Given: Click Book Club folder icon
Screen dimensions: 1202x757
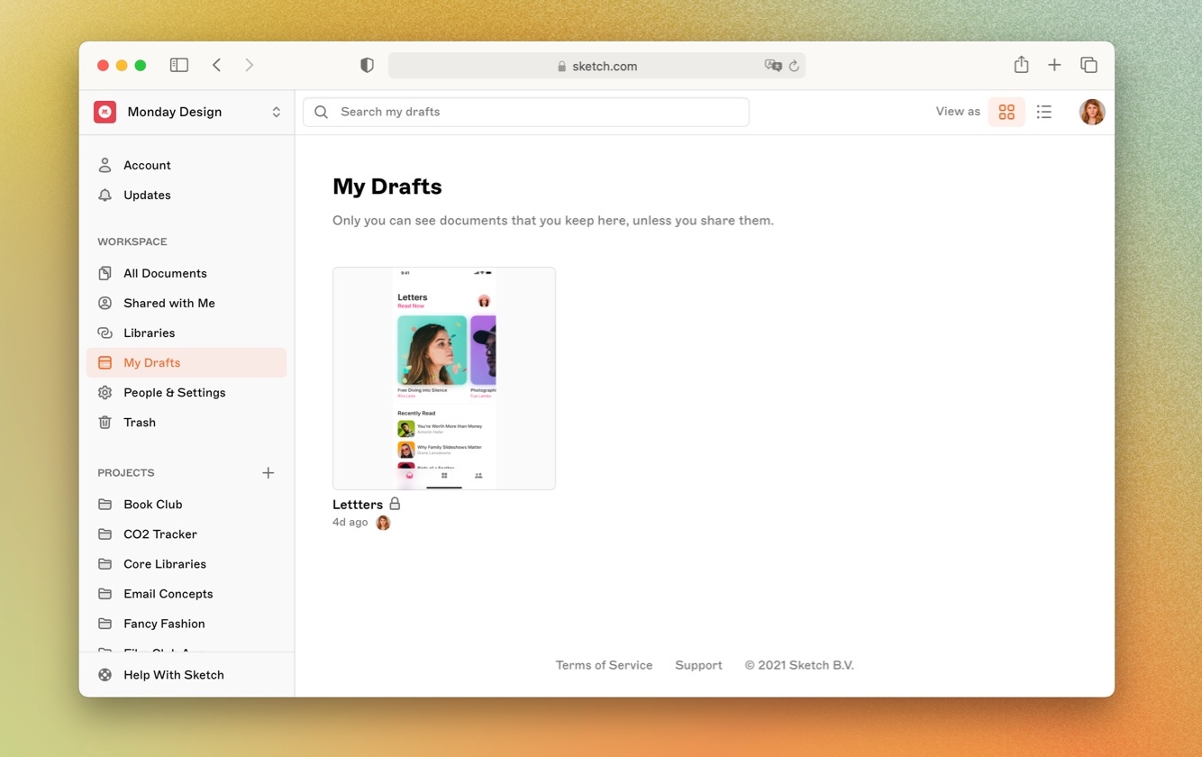Looking at the screenshot, I should click(x=105, y=504).
